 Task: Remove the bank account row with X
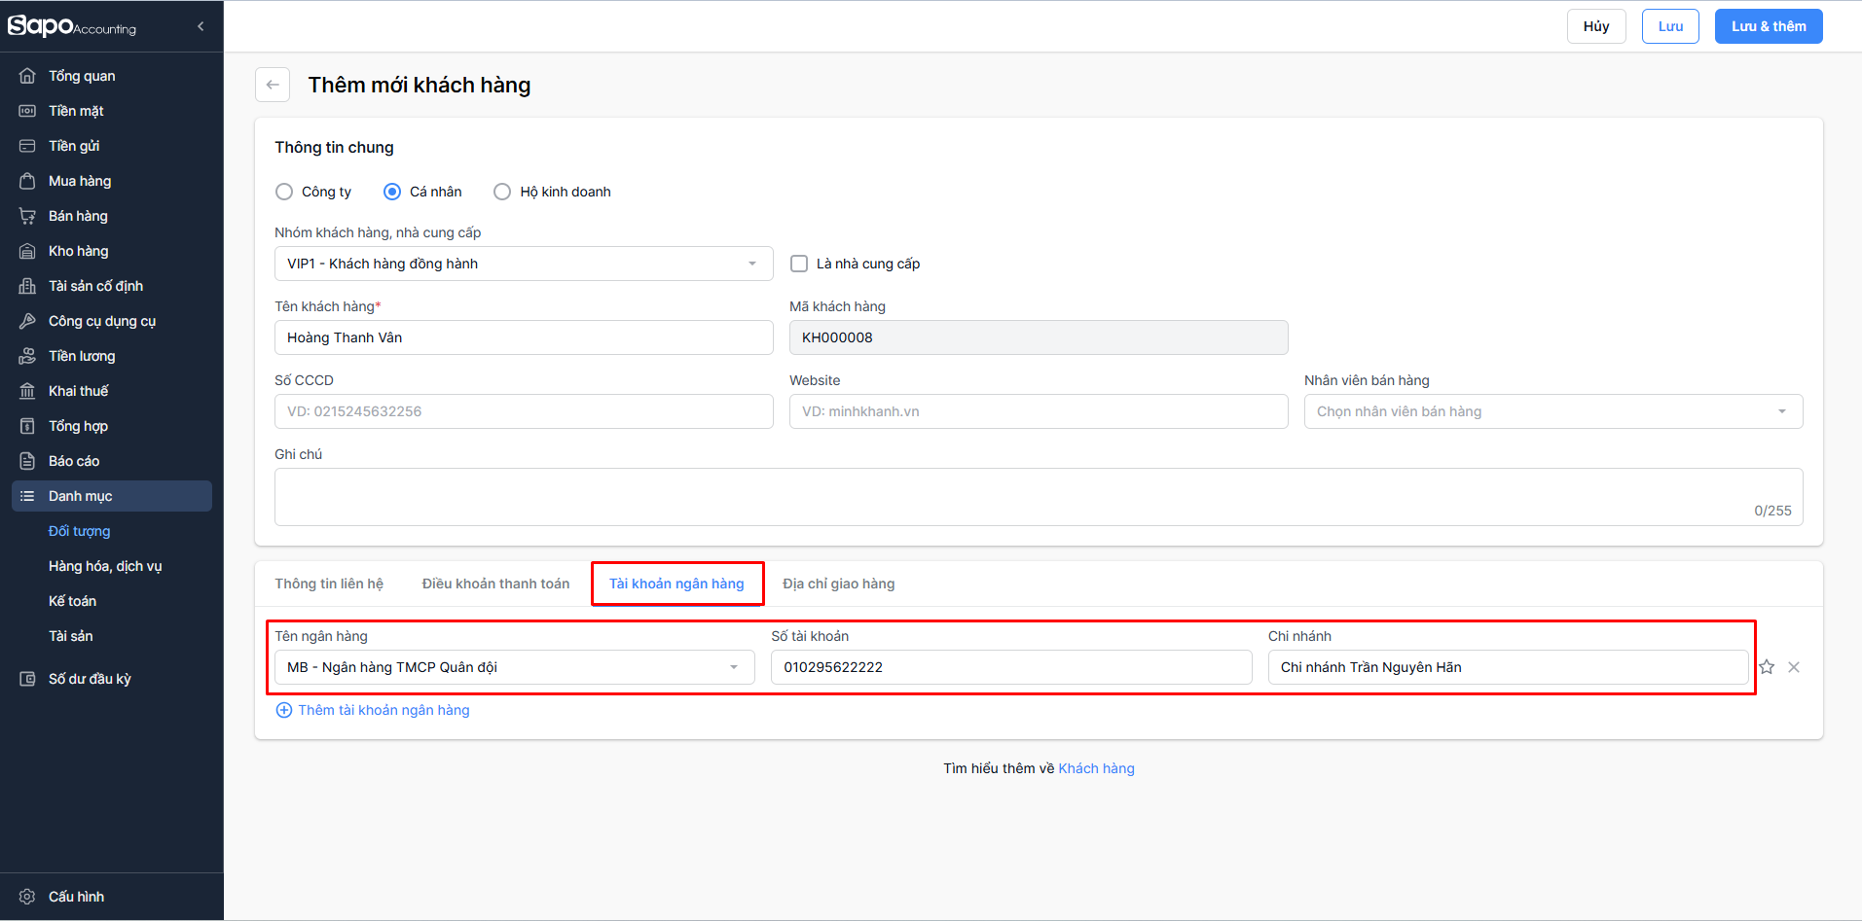tap(1794, 667)
